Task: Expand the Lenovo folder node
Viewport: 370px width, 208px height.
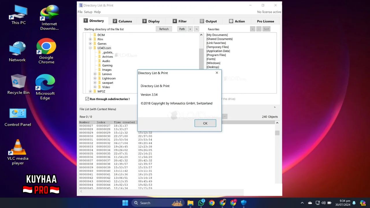Action: point(95,74)
